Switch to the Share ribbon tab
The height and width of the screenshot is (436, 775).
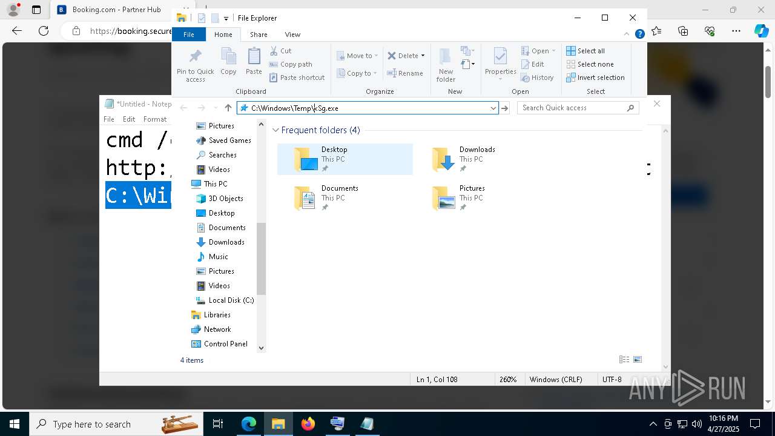pos(259,35)
